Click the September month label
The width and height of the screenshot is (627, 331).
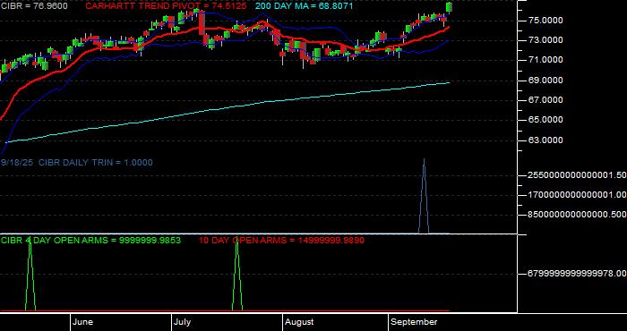(414, 322)
